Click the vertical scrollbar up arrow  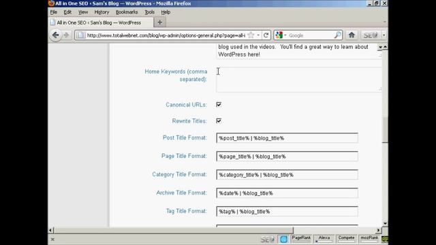pos(385,47)
